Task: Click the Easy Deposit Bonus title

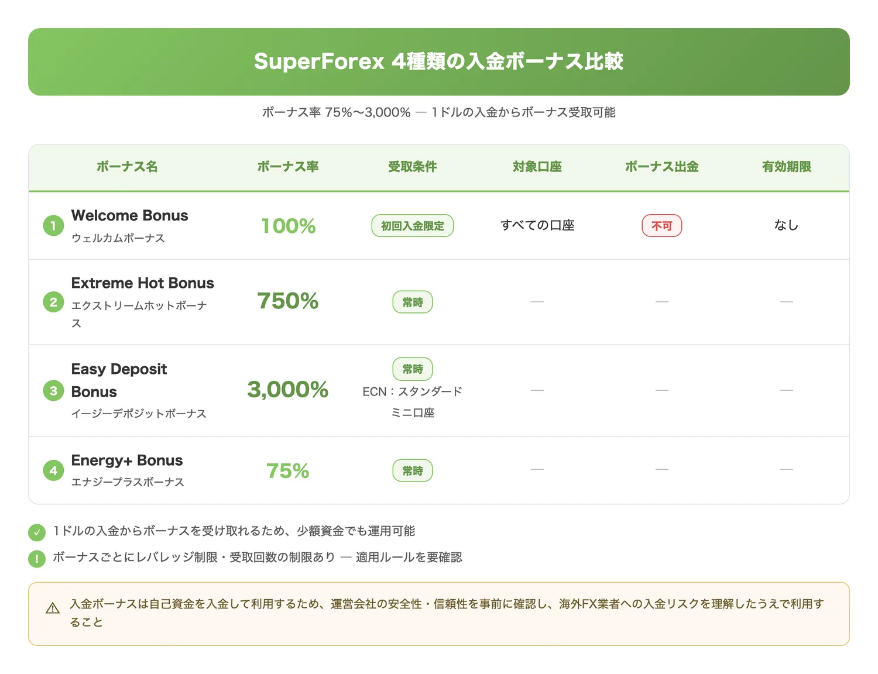Action: 119,380
